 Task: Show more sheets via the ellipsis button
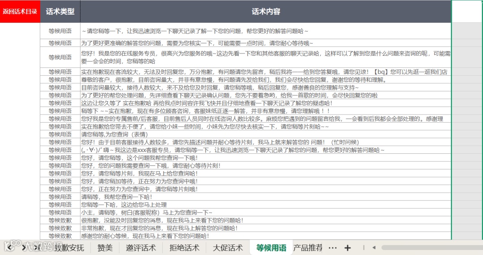click(333, 248)
